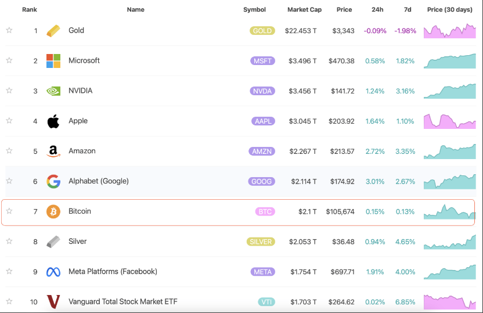Star Microsoft as a favorite
Screen dimensions: 483x313
click(9, 60)
